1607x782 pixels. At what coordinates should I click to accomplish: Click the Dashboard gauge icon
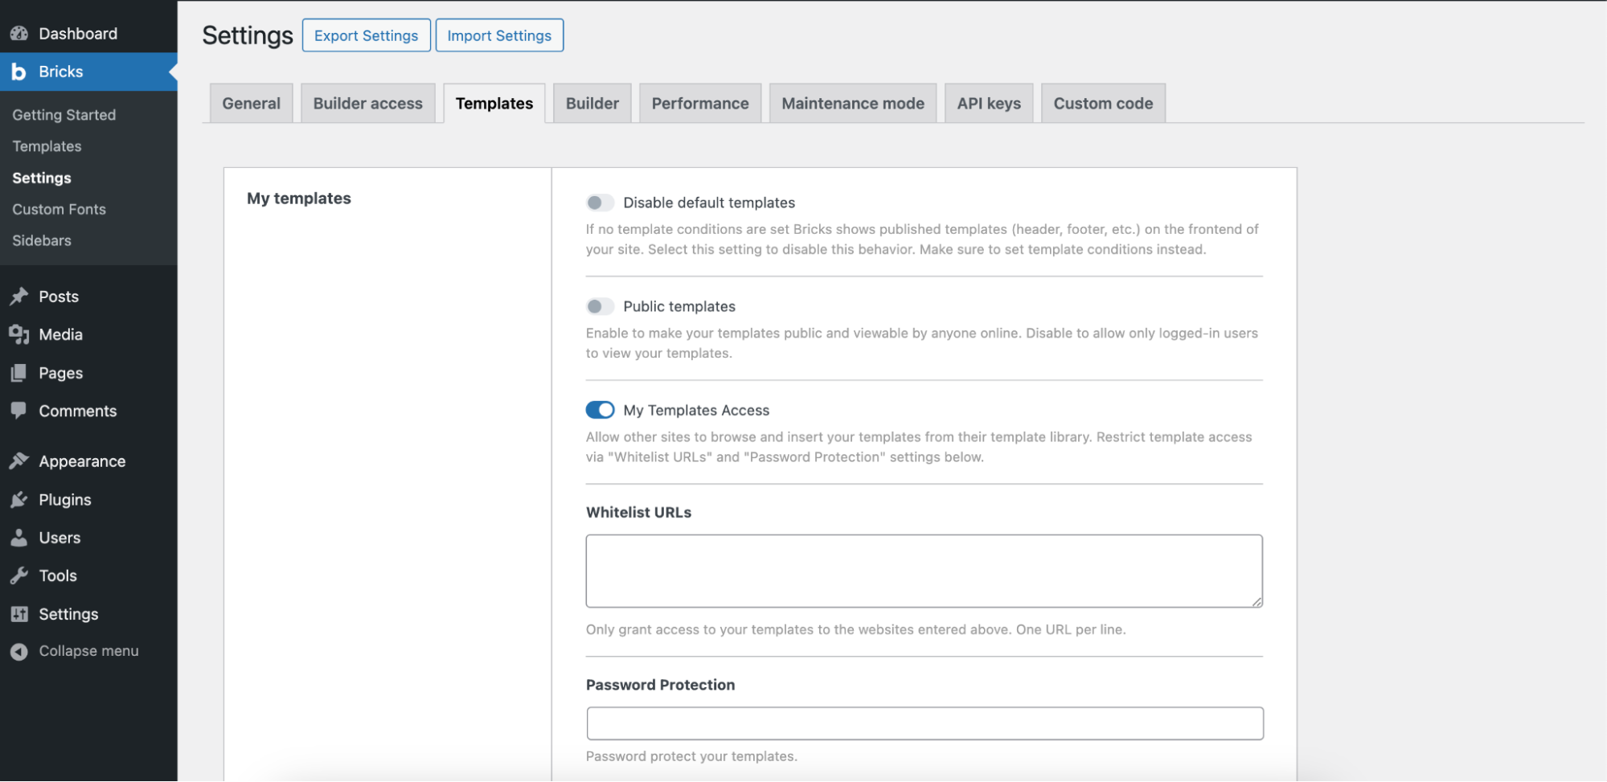coord(19,34)
